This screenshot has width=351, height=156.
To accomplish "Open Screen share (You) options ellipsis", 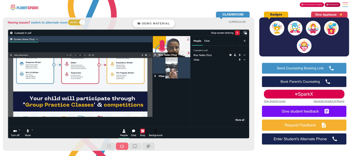I will [x=37, y=39].
